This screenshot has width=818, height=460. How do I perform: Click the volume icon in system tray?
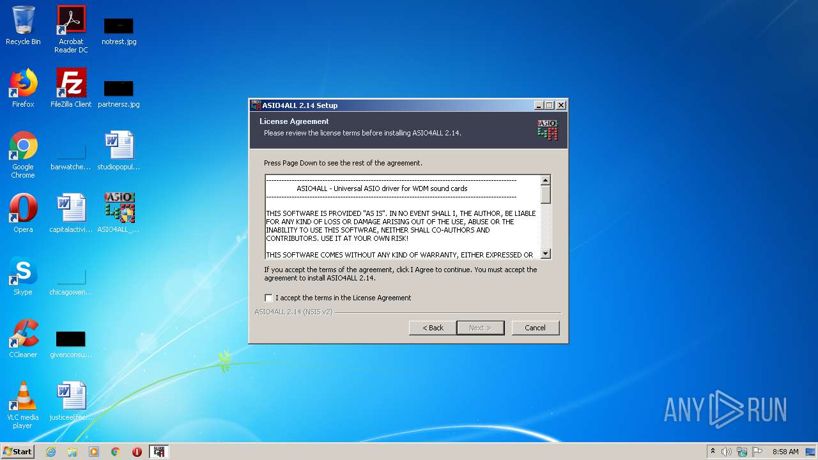[x=727, y=452]
